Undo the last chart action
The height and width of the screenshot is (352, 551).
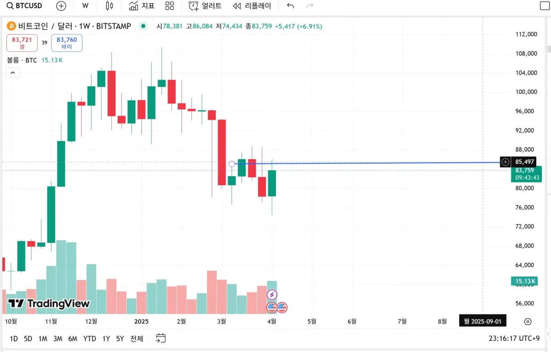click(x=290, y=6)
